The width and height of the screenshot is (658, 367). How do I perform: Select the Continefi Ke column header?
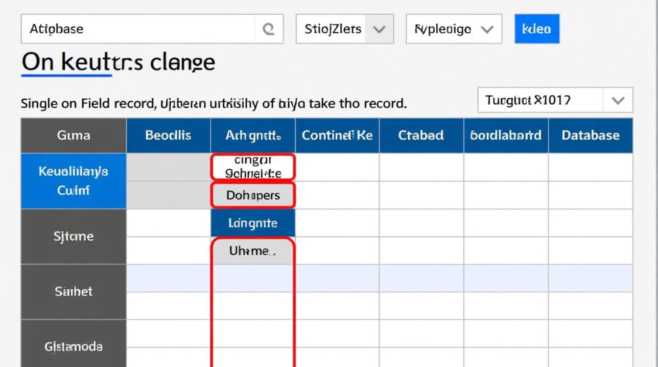(337, 136)
